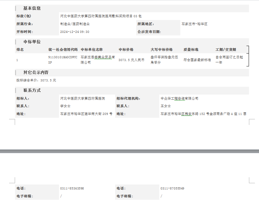Select the 制造业/医药制造业 industry value
259x202 pixels.
pos(75,24)
